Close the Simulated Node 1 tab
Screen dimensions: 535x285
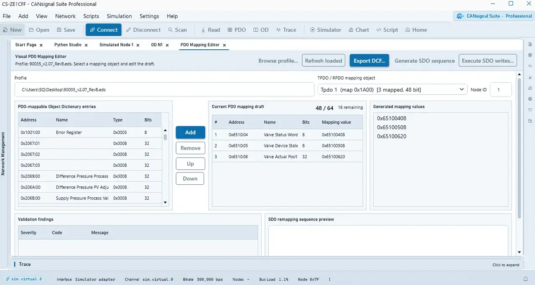pyautogui.click(x=138, y=45)
